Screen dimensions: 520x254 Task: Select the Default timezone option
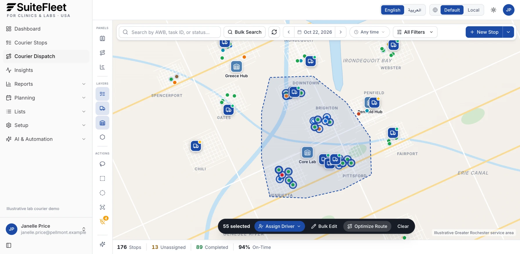(x=452, y=10)
